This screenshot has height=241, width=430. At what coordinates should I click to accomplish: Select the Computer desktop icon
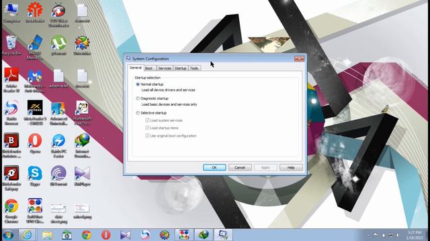11,12
